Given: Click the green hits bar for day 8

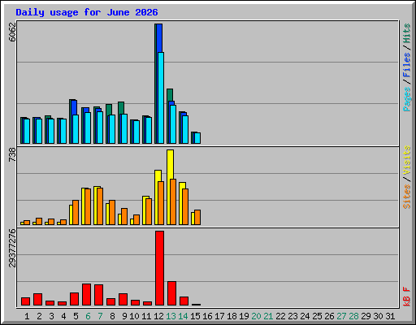Looking at the screenshot, I should 109,110.
